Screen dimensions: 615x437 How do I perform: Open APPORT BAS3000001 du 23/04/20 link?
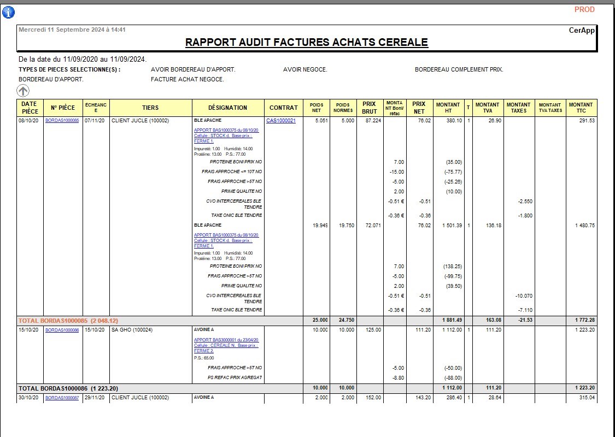[226, 339]
